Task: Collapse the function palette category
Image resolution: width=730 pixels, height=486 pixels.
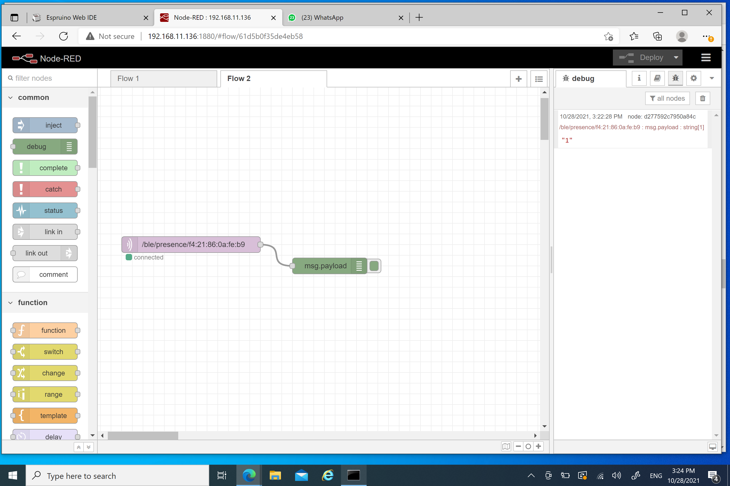Action: [x=46, y=302]
